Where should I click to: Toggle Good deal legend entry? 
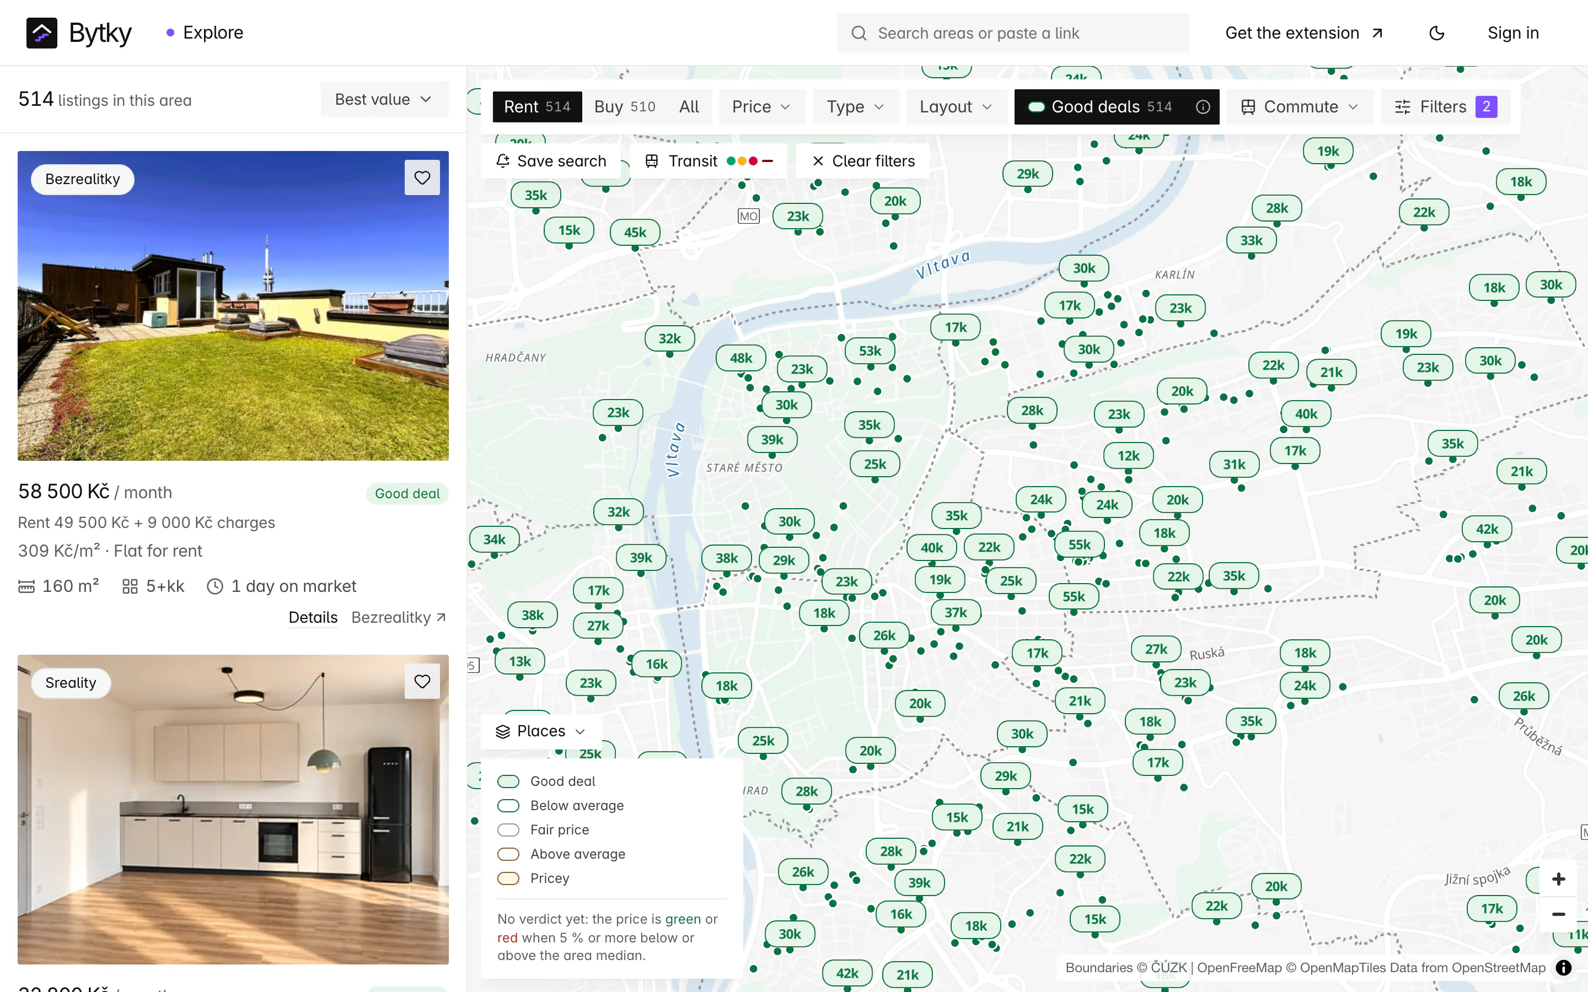pos(546,781)
